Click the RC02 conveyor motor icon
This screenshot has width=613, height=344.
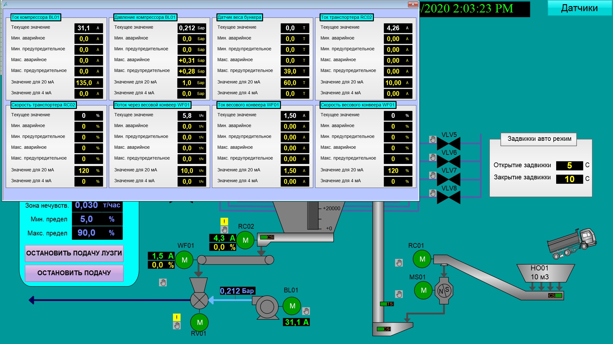[245, 240]
